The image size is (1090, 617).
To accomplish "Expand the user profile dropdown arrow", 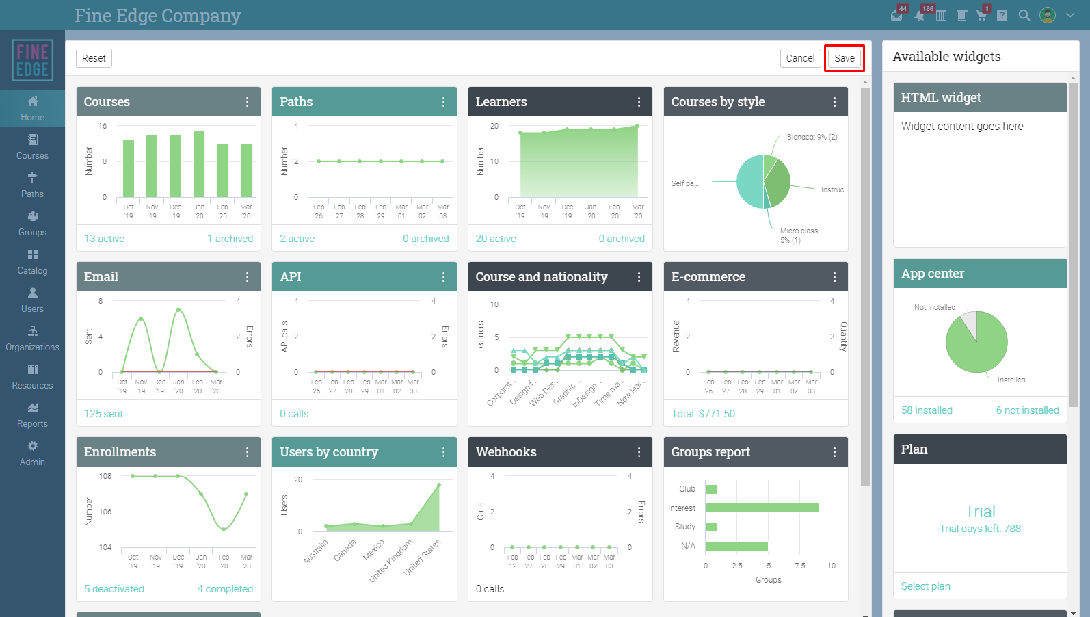I will (x=1070, y=15).
